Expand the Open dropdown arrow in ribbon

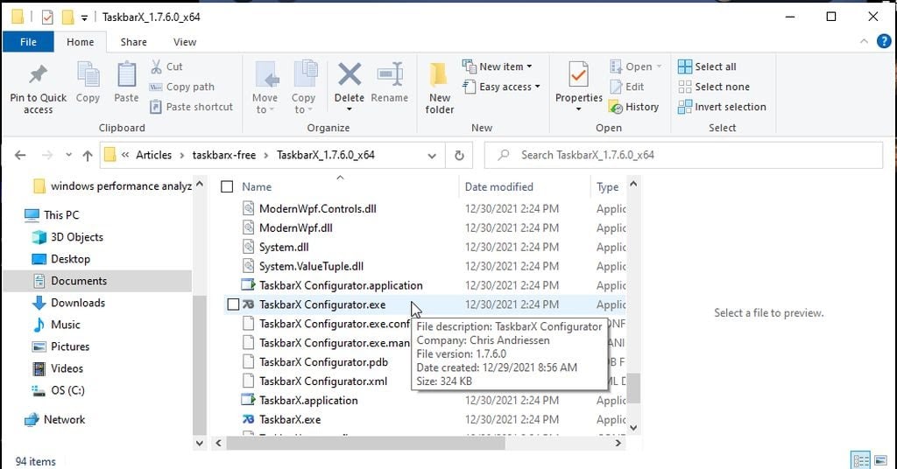tap(659, 66)
